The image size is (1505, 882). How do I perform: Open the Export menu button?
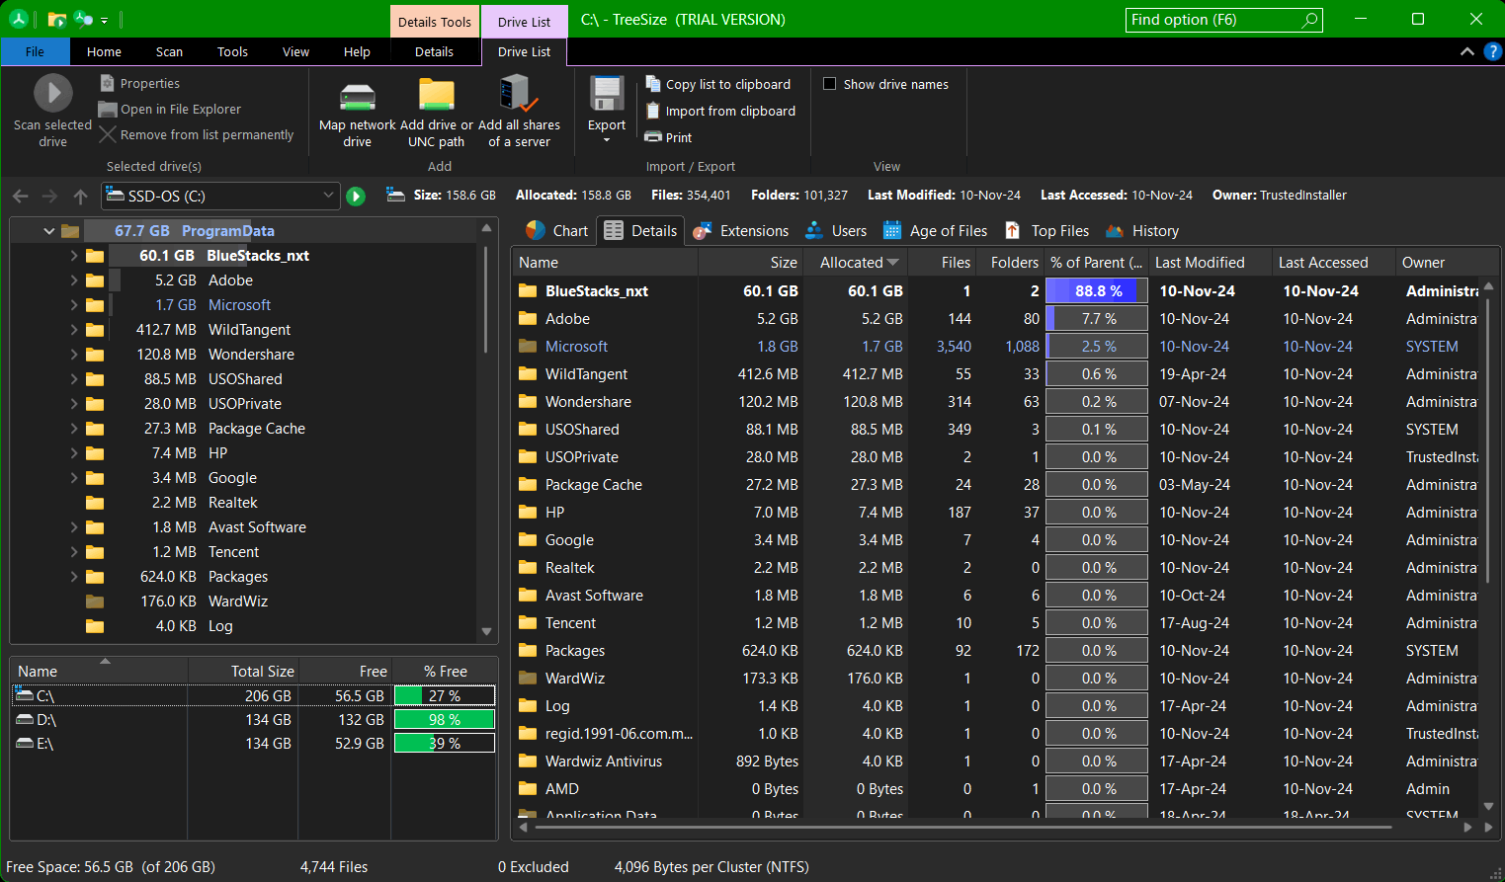(607, 111)
